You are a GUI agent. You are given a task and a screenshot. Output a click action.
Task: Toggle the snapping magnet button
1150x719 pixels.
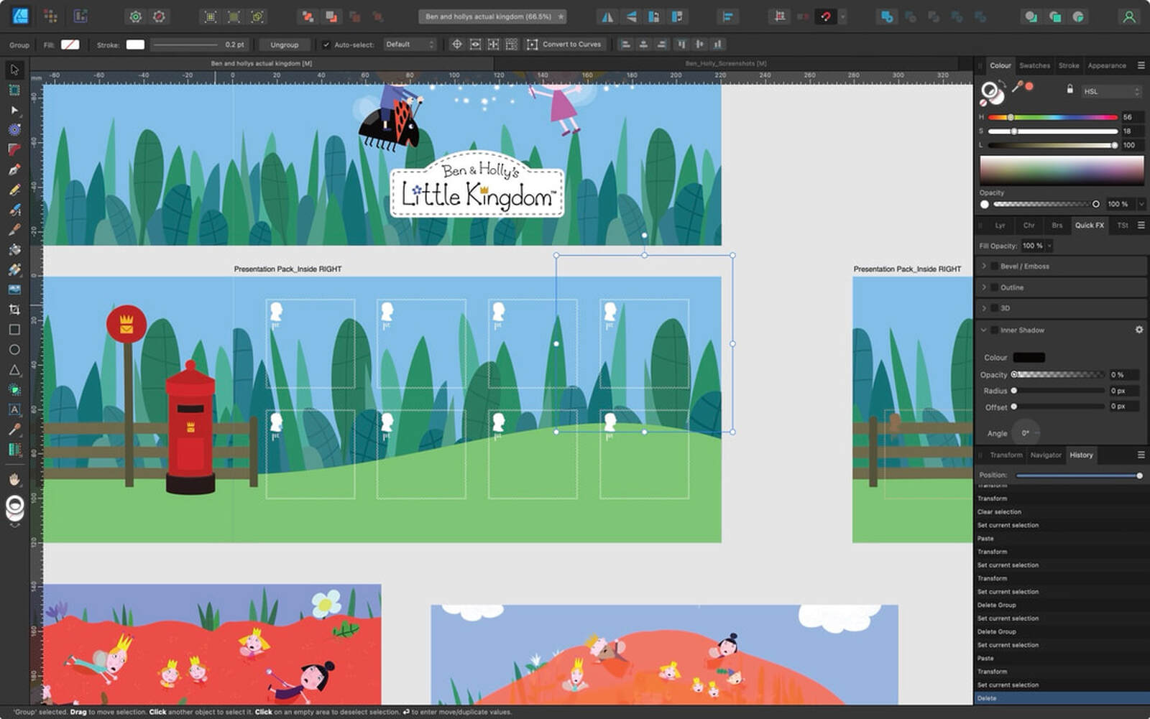[x=826, y=17]
